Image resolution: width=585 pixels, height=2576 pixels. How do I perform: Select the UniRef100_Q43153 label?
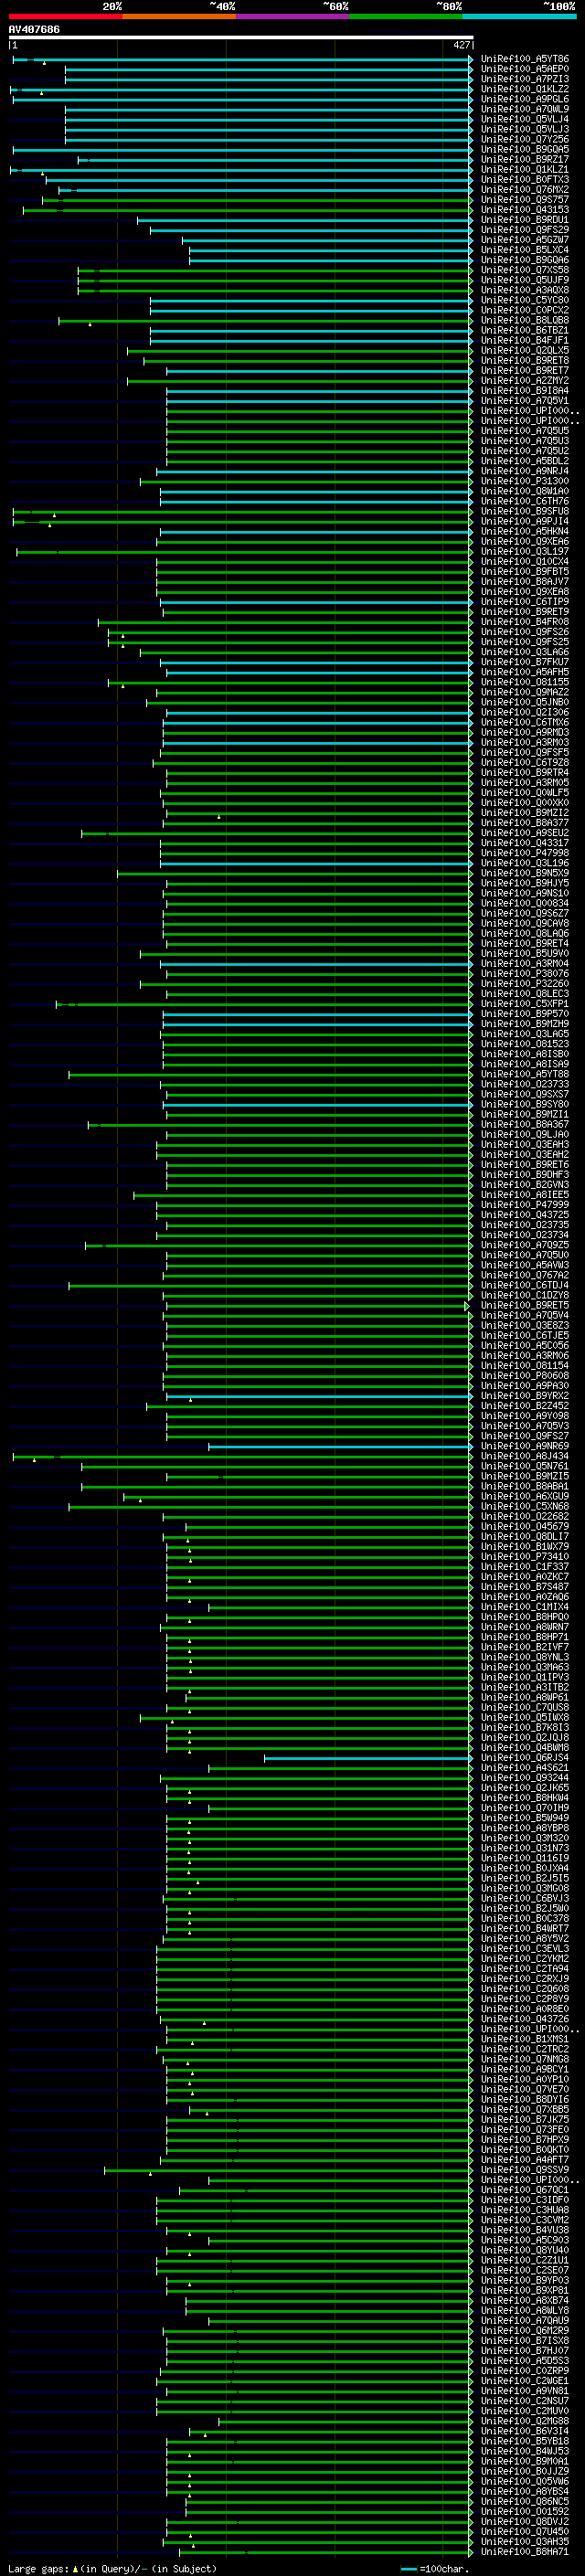[x=525, y=210]
